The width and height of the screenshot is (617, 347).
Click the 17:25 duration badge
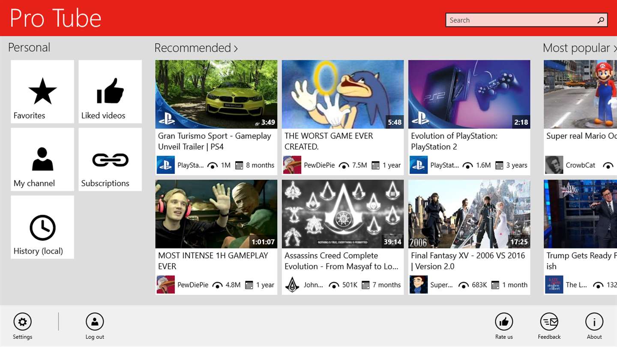pyautogui.click(x=519, y=242)
